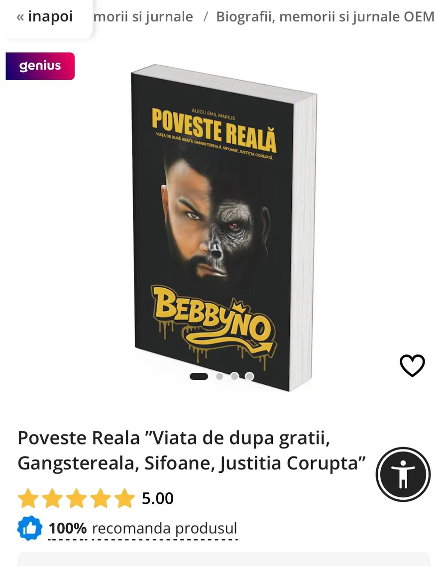This screenshot has width=448, height=566.
Task: Open the Poveste Reala book cover image
Action: point(224,227)
